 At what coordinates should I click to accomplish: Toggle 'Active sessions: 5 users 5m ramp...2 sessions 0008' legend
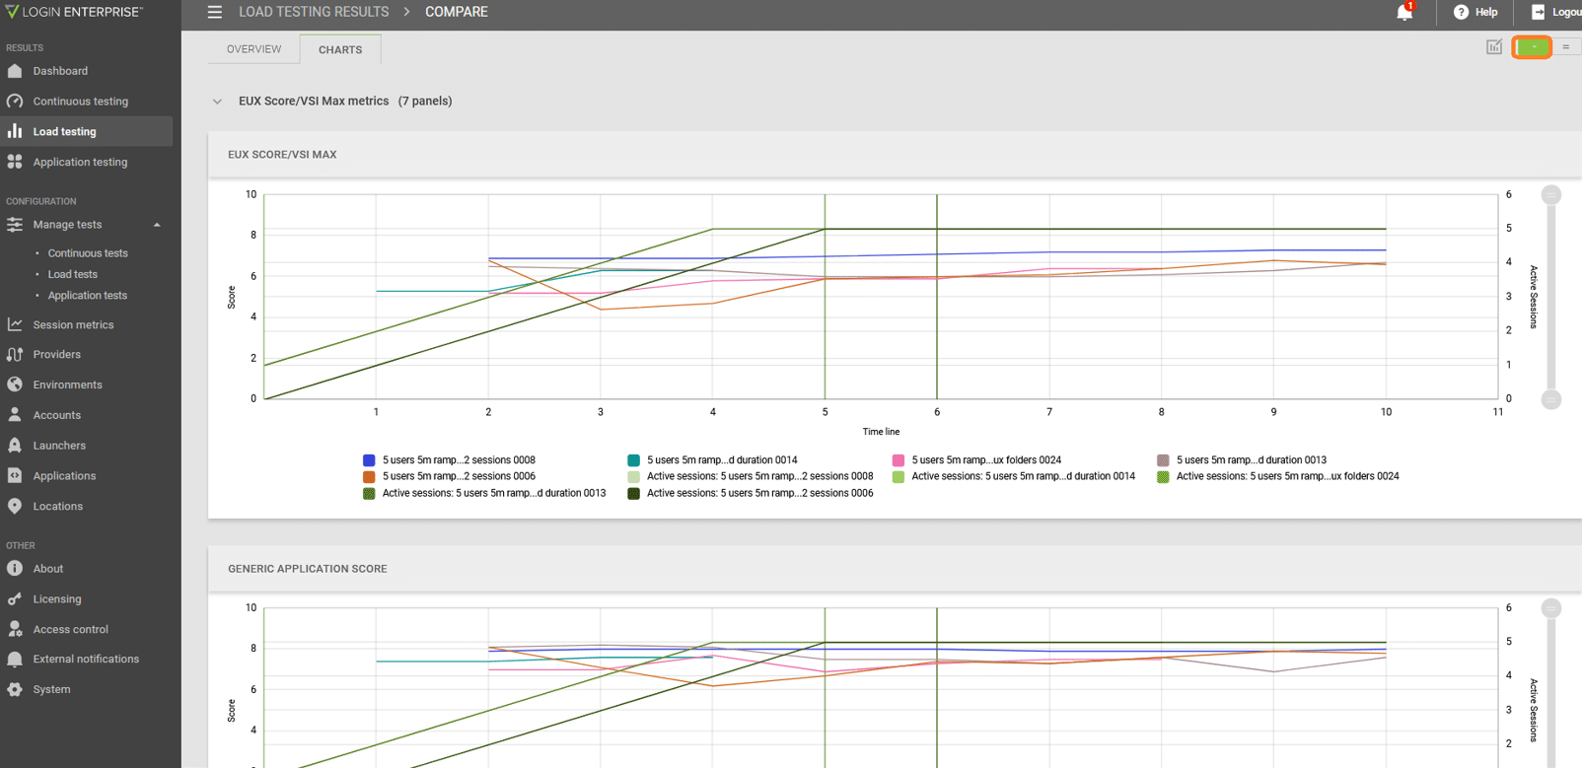pyautogui.click(x=750, y=476)
